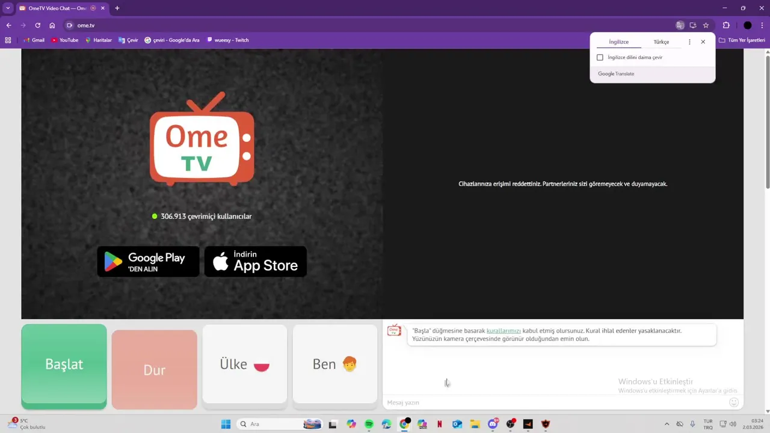Open the Ülke country selector
Image resolution: width=770 pixels, height=433 pixels.
pyautogui.click(x=245, y=364)
